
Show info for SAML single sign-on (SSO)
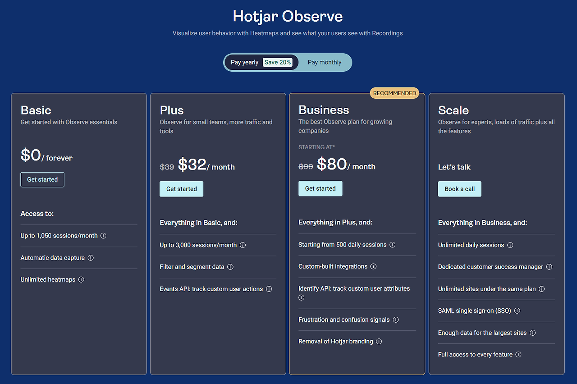(517, 311)
